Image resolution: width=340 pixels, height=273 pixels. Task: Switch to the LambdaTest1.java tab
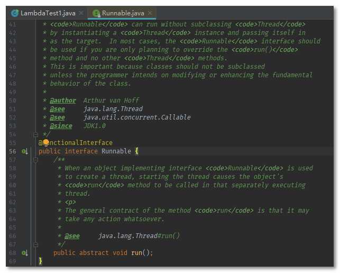click(48, 13)
